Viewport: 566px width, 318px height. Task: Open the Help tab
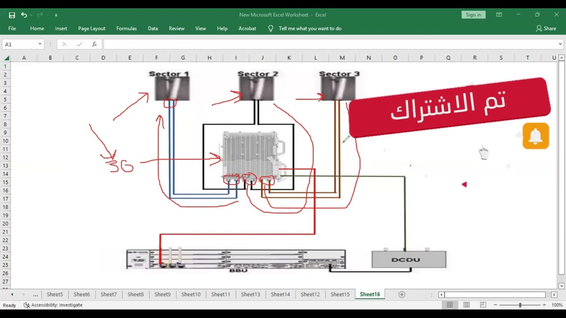222,28
